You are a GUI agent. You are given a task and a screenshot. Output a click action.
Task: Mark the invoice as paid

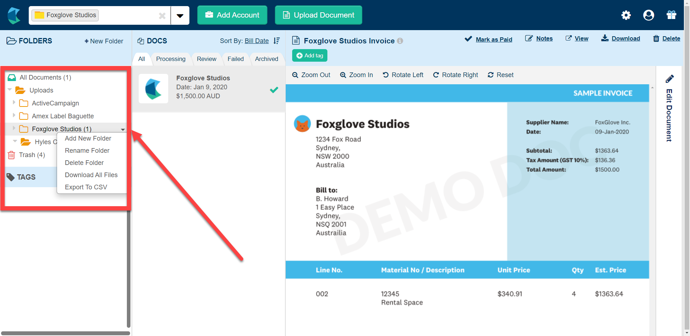click(x=488, y=39)
